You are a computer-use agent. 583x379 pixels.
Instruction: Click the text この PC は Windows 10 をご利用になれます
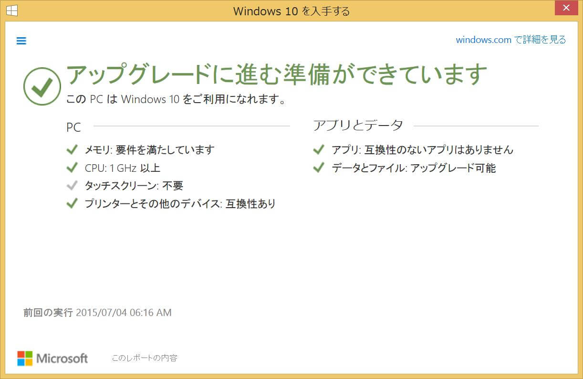coord(176,100)
